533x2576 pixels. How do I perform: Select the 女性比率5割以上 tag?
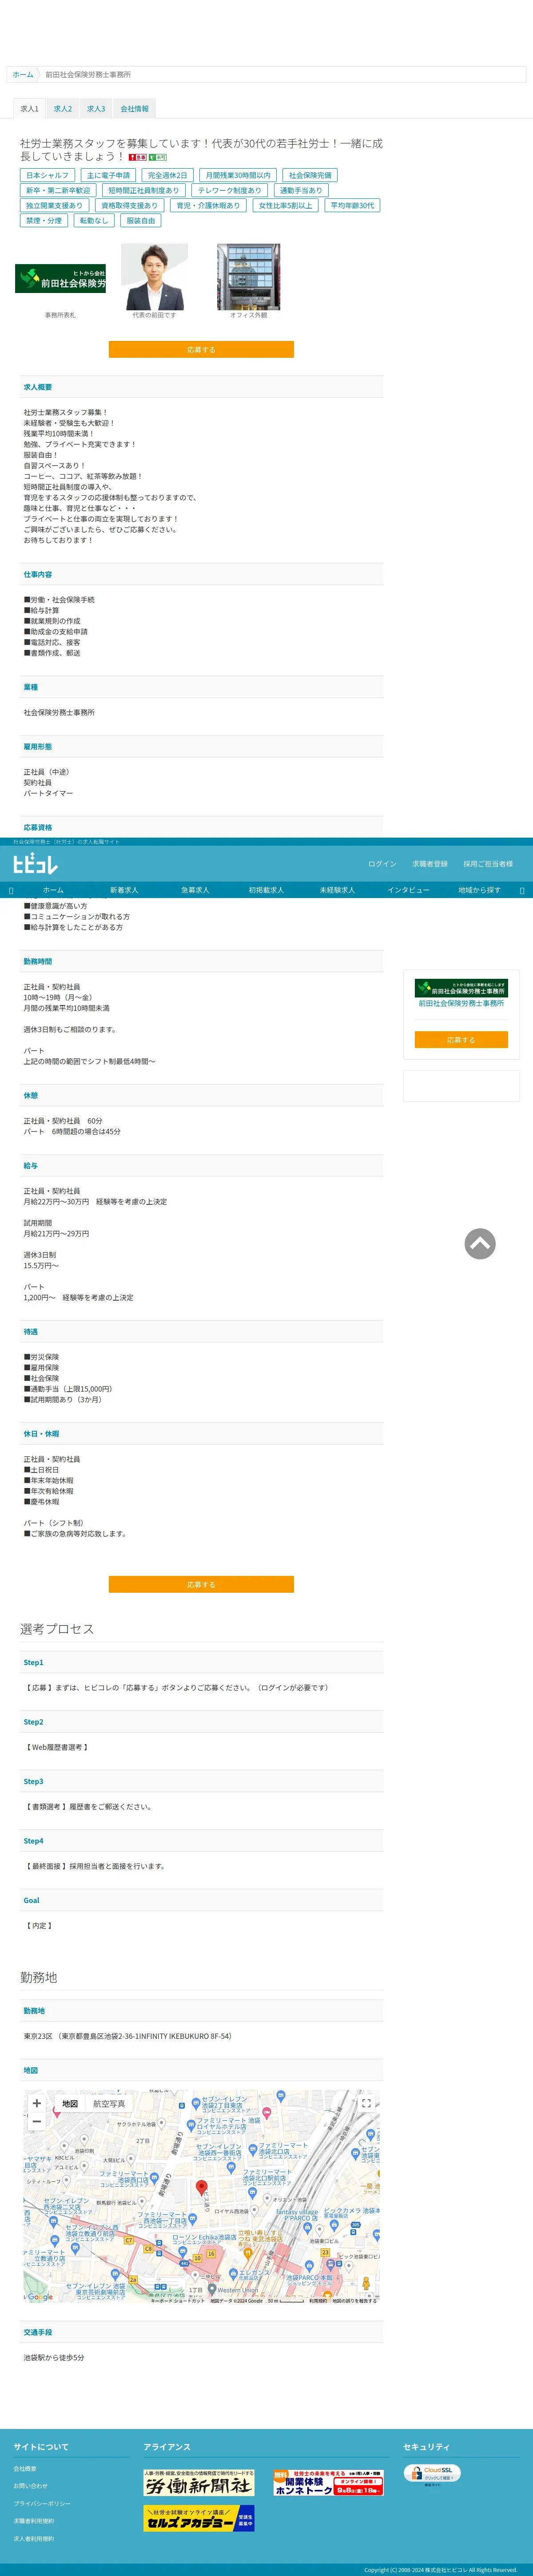285,205
